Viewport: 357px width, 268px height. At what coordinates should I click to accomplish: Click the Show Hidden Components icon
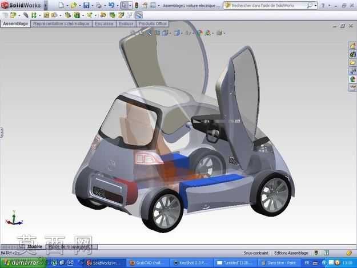coord(67,15)
